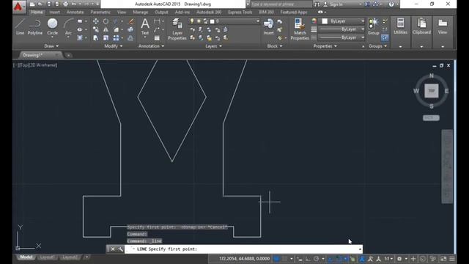This screenshot has height=264, width=469.
Task: Click the Insert block icon
Action: pos(269,26)
